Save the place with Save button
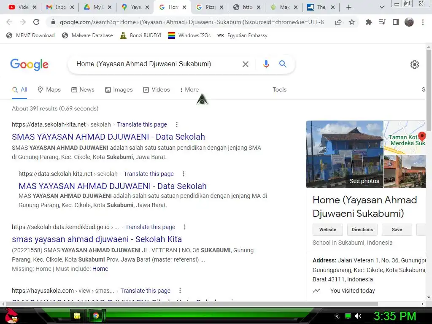Image resolution: width=432 pixels, height=324 pixels. (397, 230)
